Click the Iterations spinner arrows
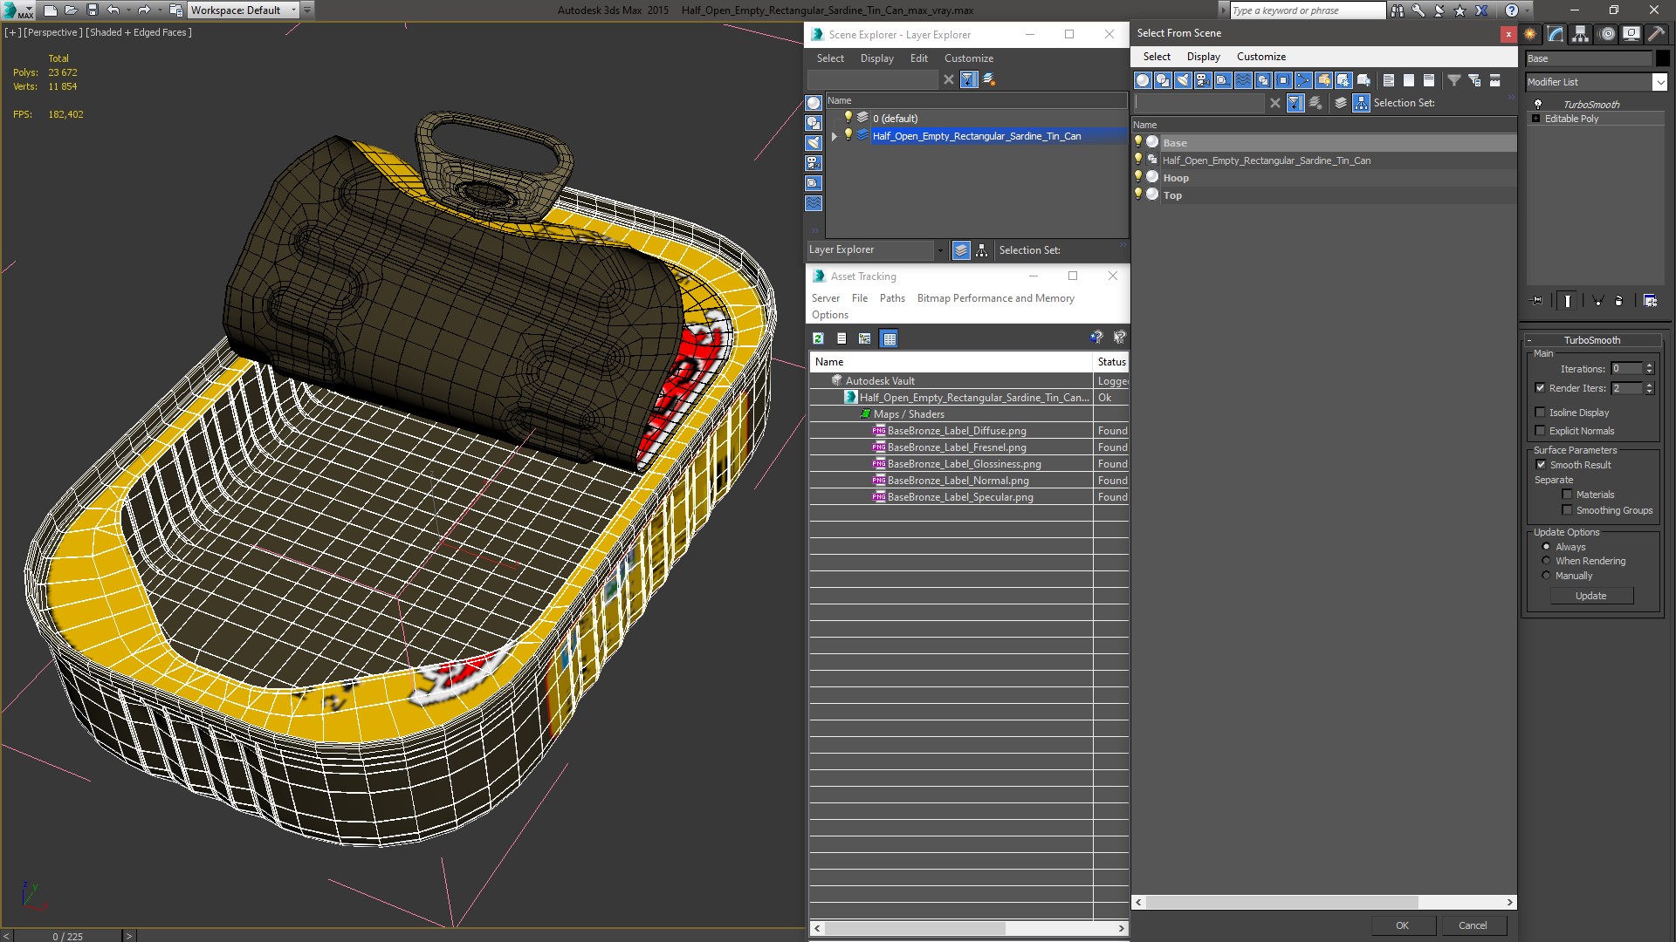The height and width of the screenshot is (942, 1676). (x=1649, y=369)
